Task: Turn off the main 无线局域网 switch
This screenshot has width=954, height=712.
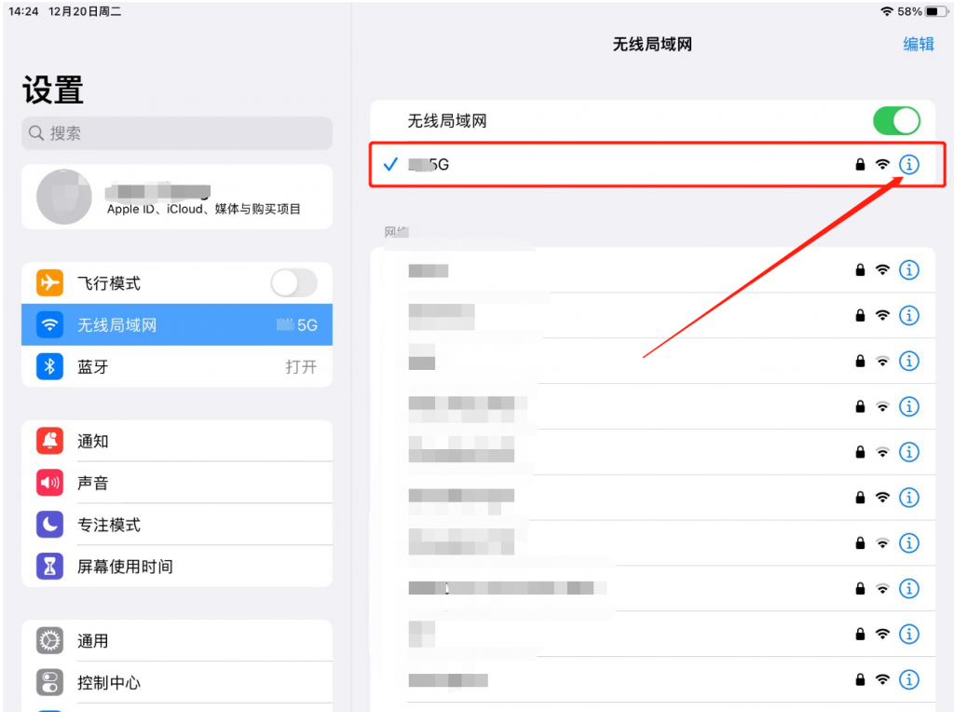Action: (x=896, y=120)
